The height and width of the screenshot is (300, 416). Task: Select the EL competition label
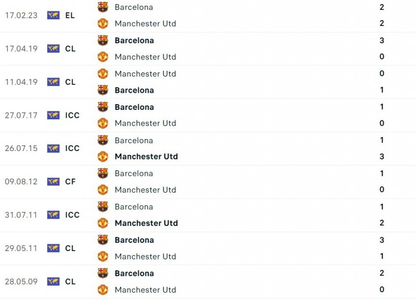(x=70, y=15)
